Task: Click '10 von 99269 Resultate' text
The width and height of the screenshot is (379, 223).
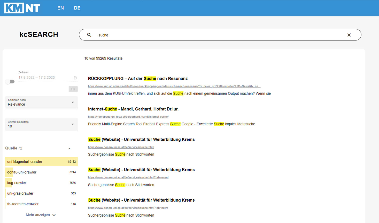Action: (x=103, y=58)
